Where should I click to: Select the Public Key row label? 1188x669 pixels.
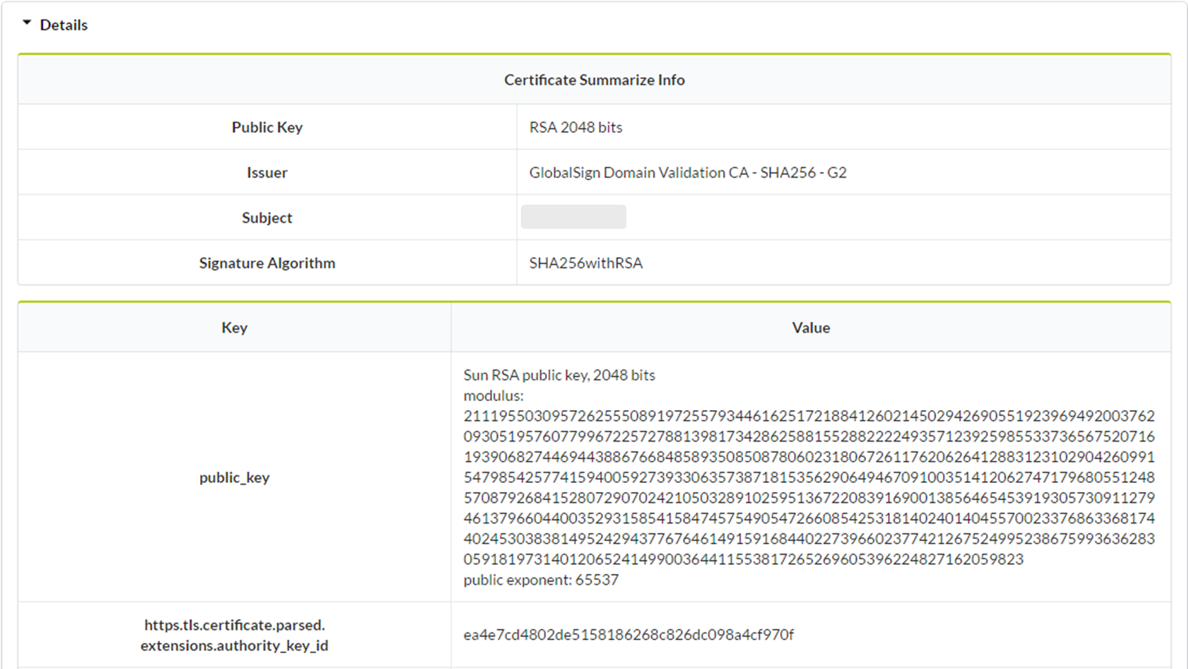click(267, 127)
